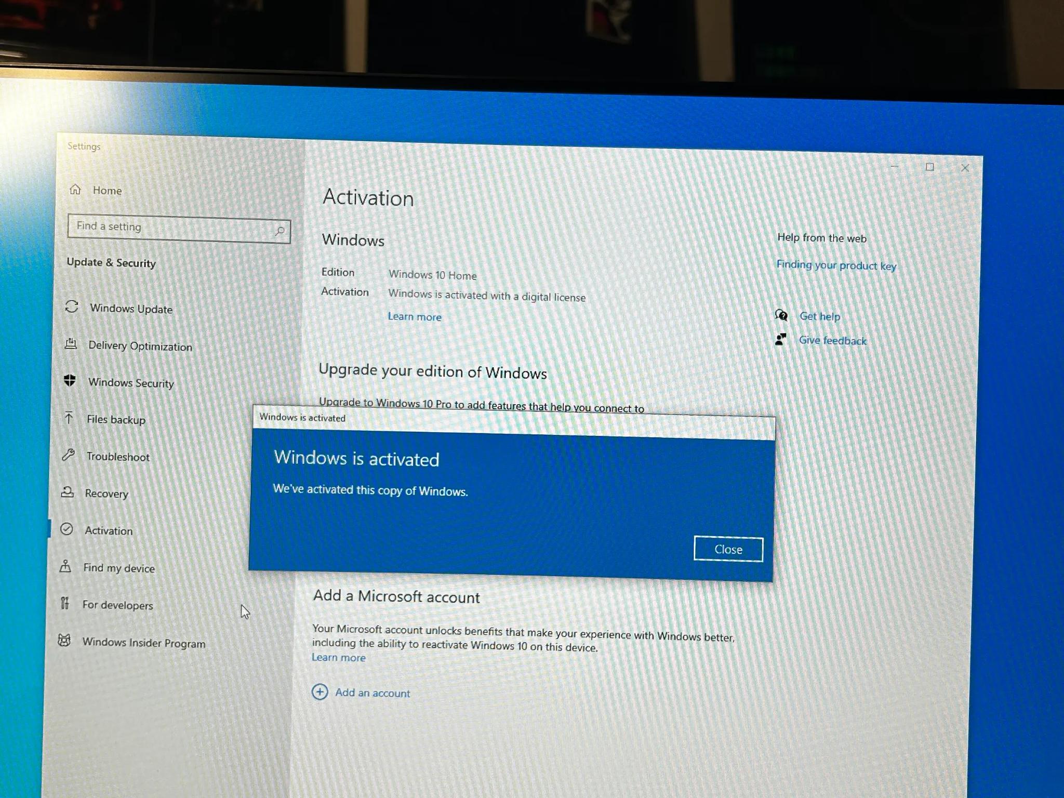This screenshot has width=1064, height=798.
Task: Click the Get help chat icon
Action: [x=781, y=315]
